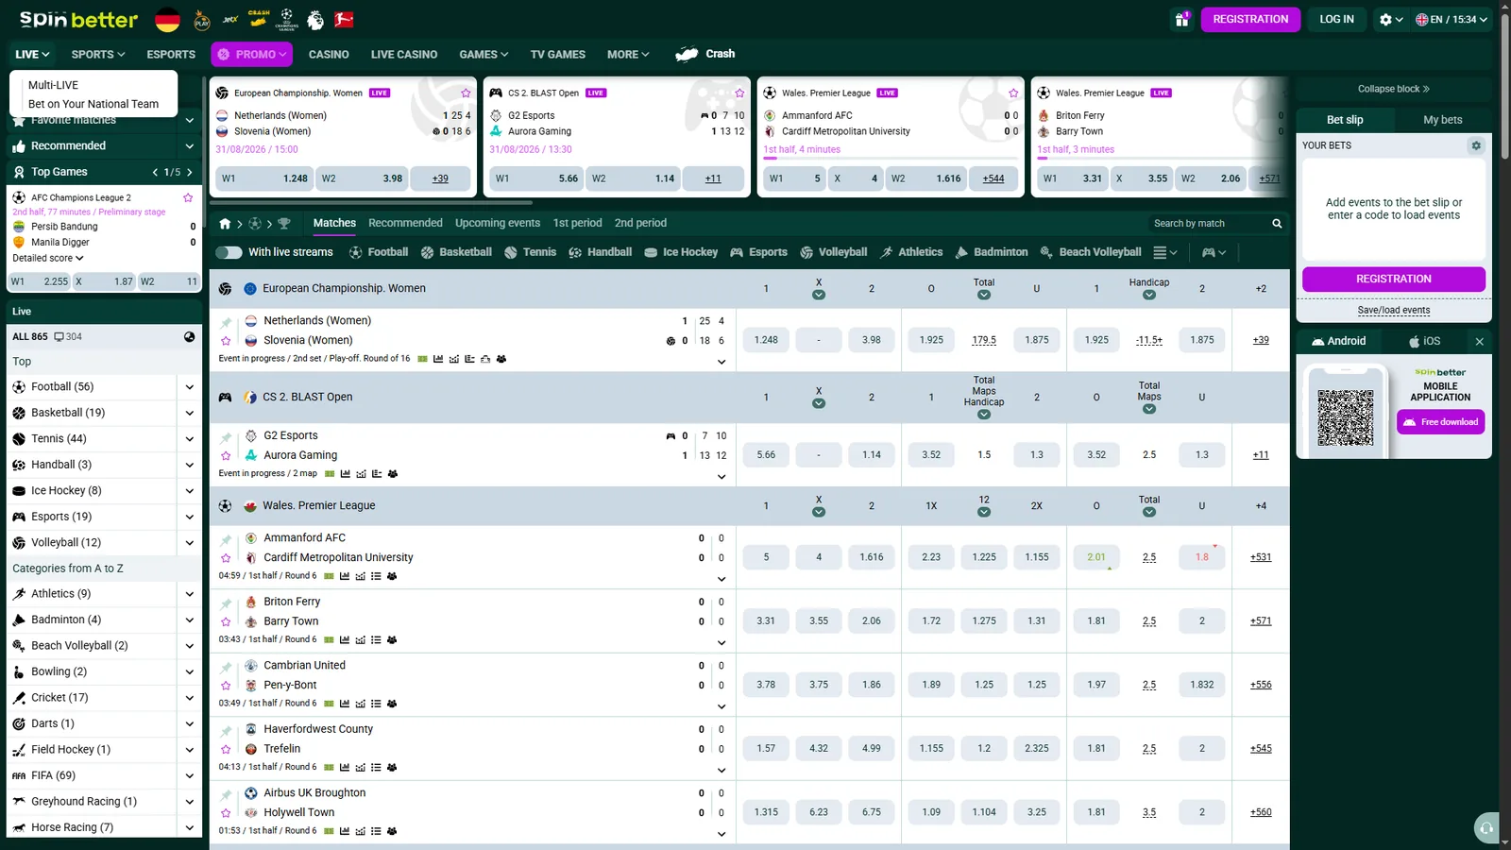Viewport: 1511px width, 850px height.
Task: Click the Search by match field
Action: pyautogui.click(x=1208, y=224)
